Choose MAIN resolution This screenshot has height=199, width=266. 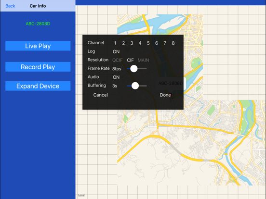143,60
